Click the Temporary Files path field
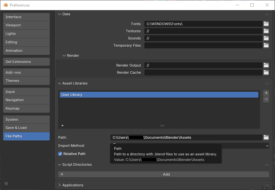 pyautogui.click(x=203, y=45)
